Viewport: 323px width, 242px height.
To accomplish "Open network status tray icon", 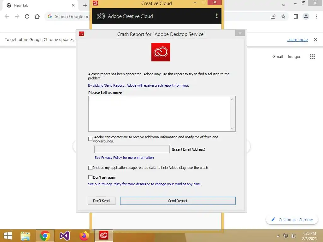I will point(285,236).
